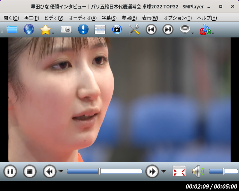The height and width of the screenshot is (191, 239).
Task: Open URL using the globe icon
Action: click(29, 29)
